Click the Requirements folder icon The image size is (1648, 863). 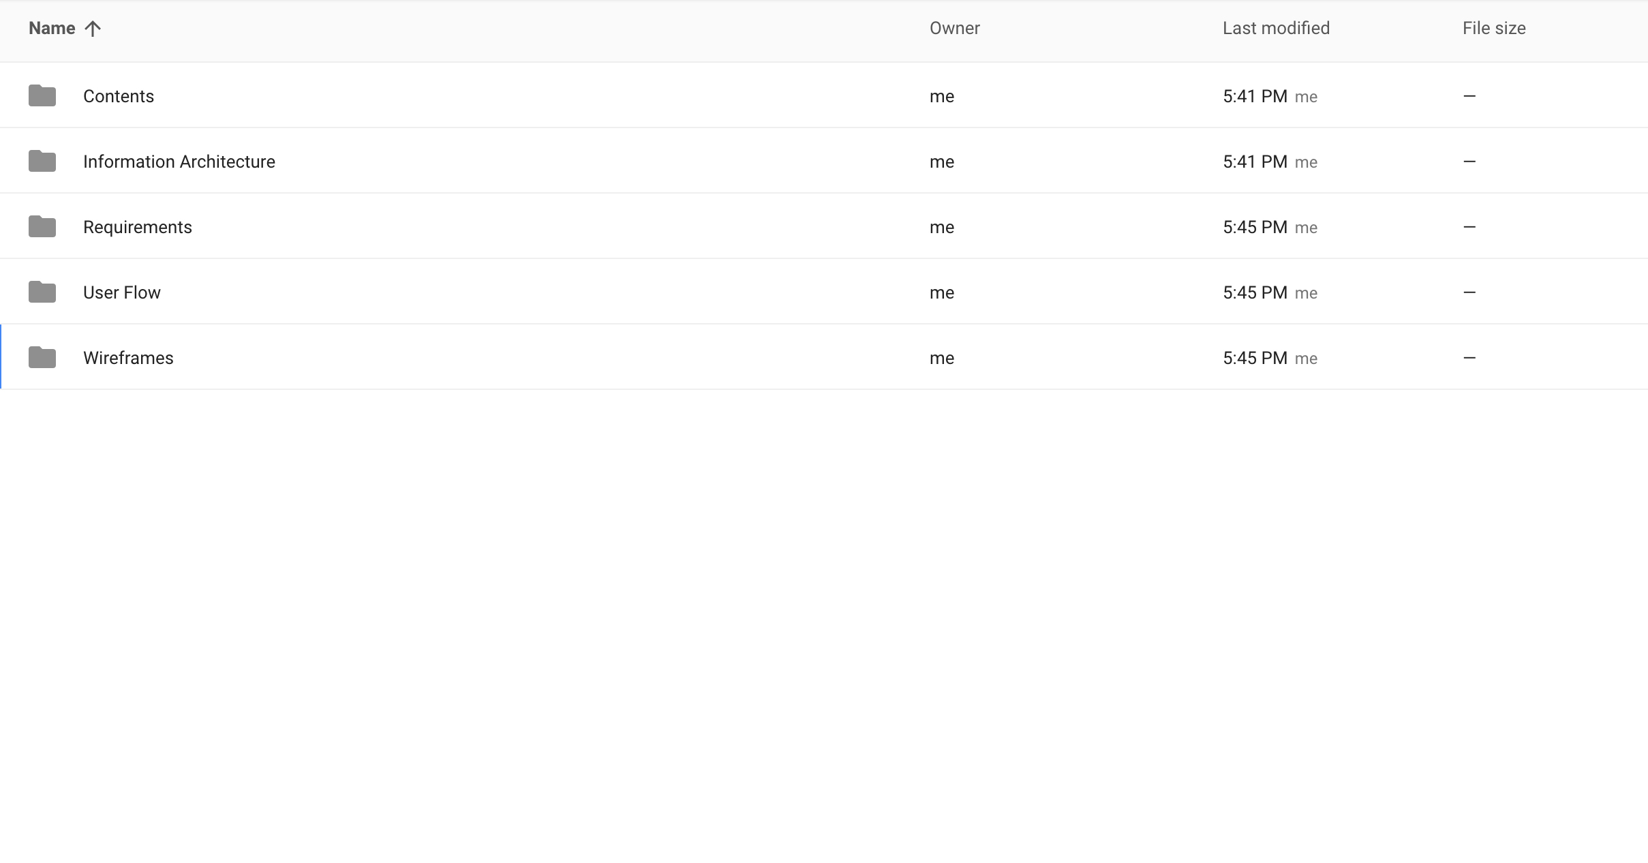coord(43,226)
